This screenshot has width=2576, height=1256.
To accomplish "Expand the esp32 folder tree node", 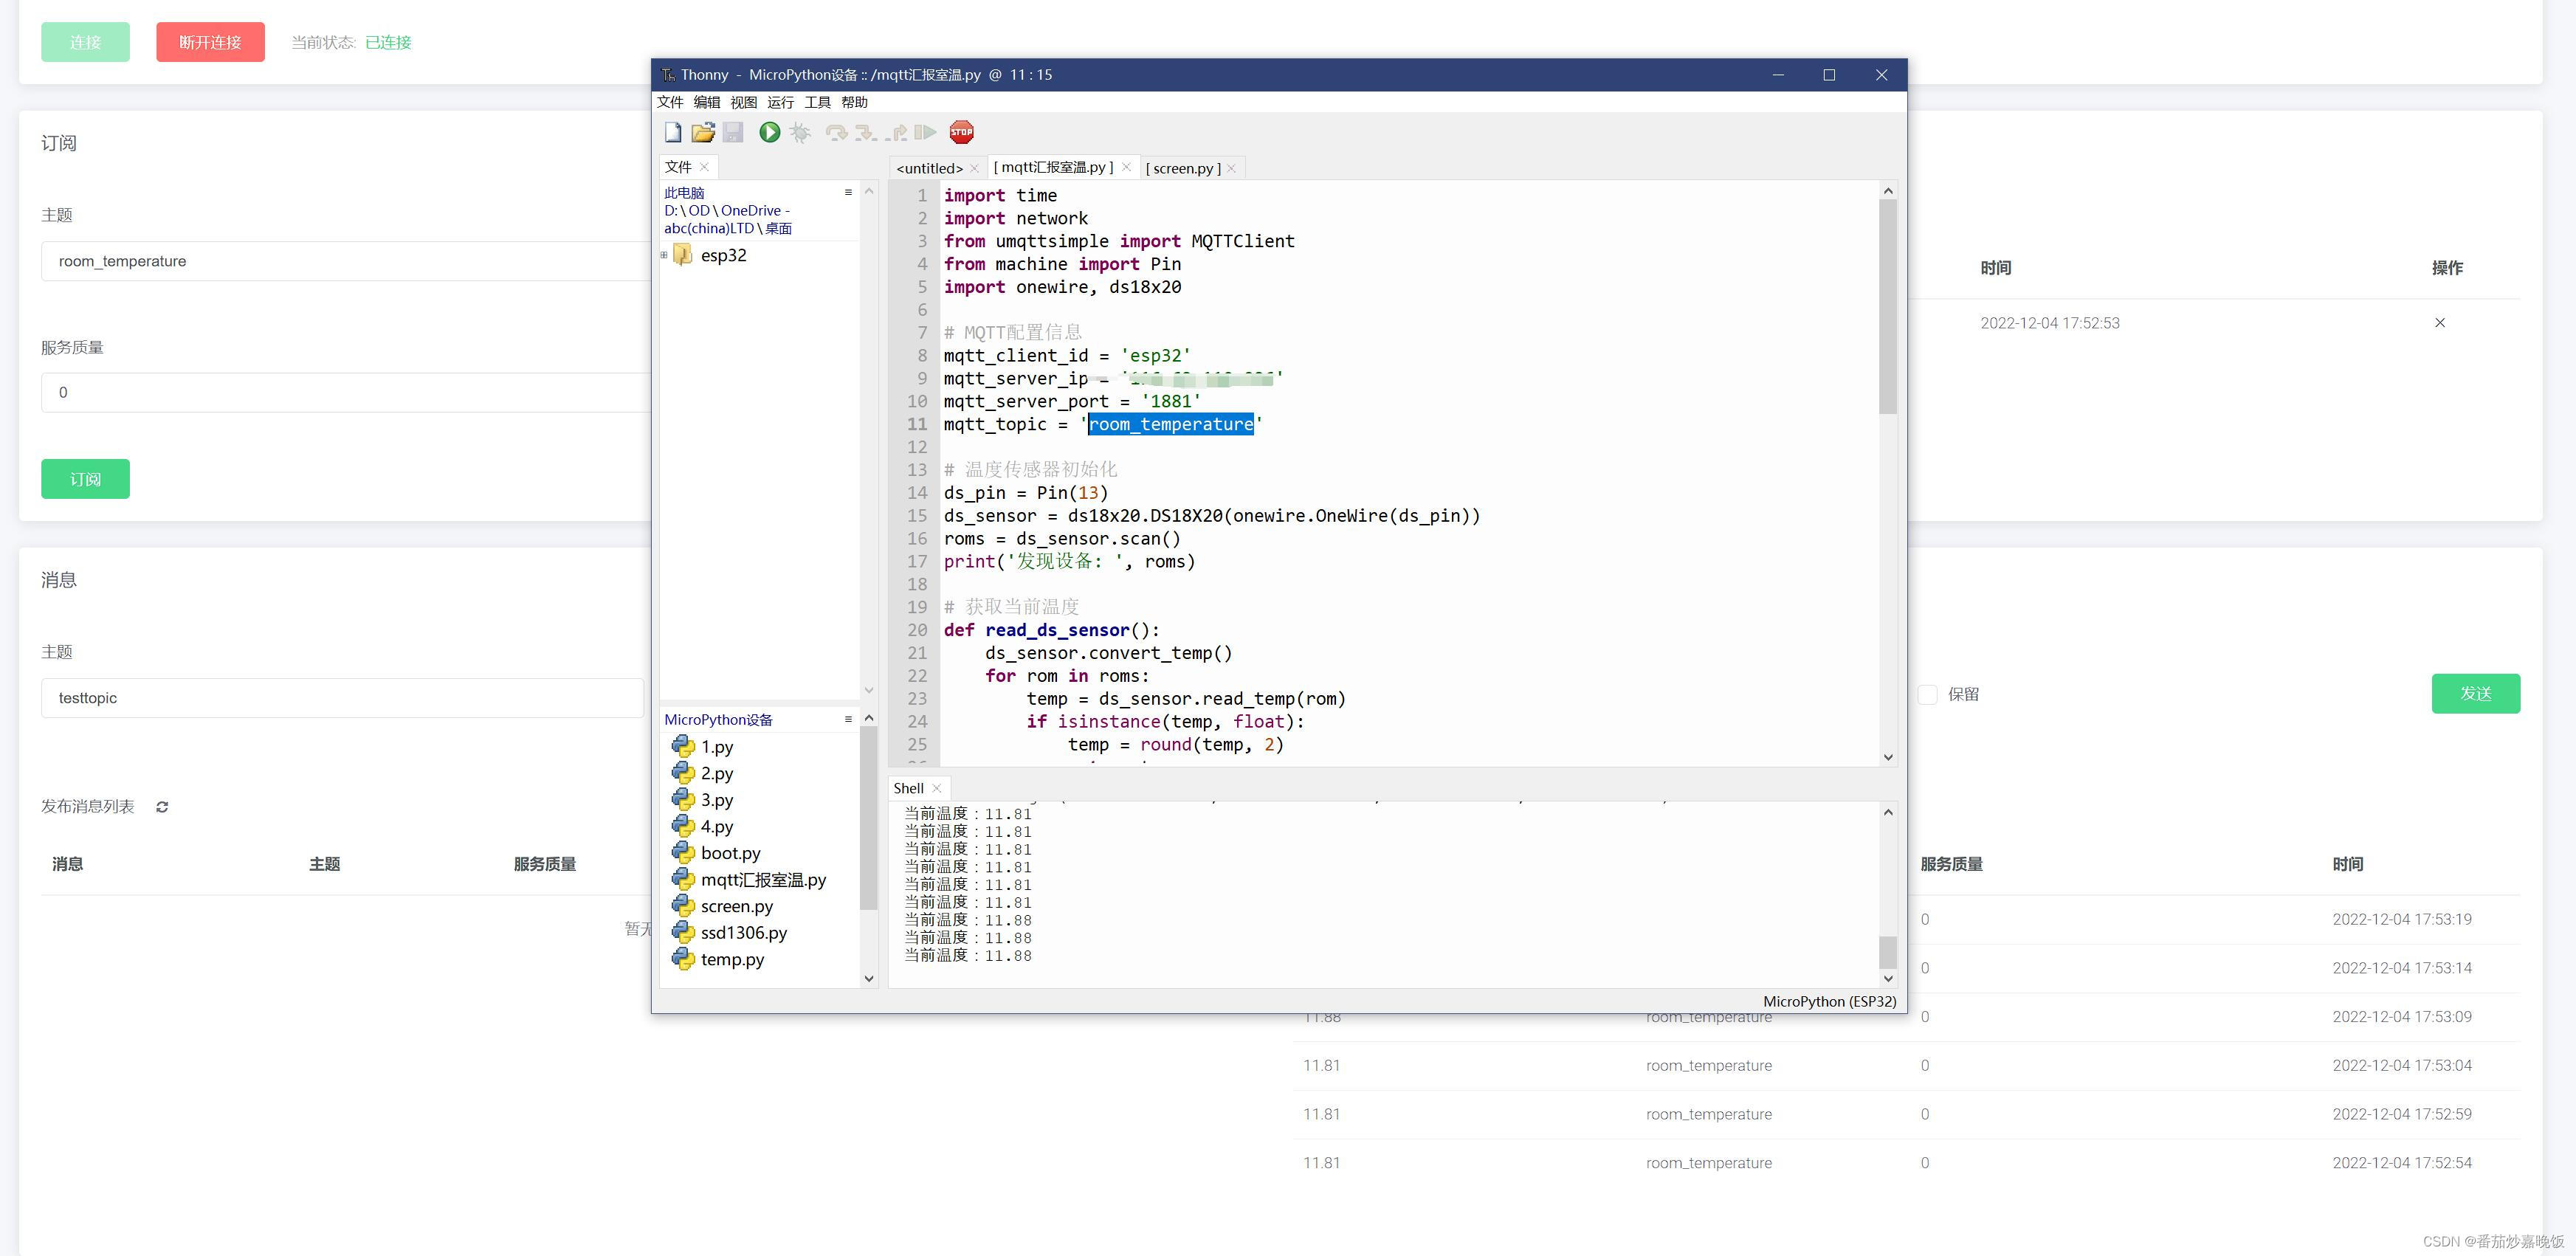I will click(x=664, y=255).
